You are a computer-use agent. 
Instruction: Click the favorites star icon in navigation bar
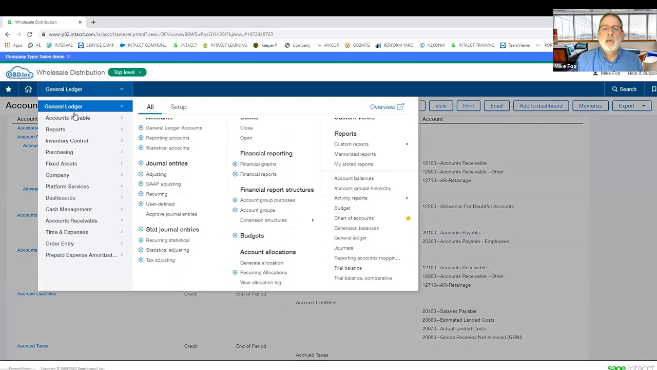pyautogui.click(x=9, y=89)
